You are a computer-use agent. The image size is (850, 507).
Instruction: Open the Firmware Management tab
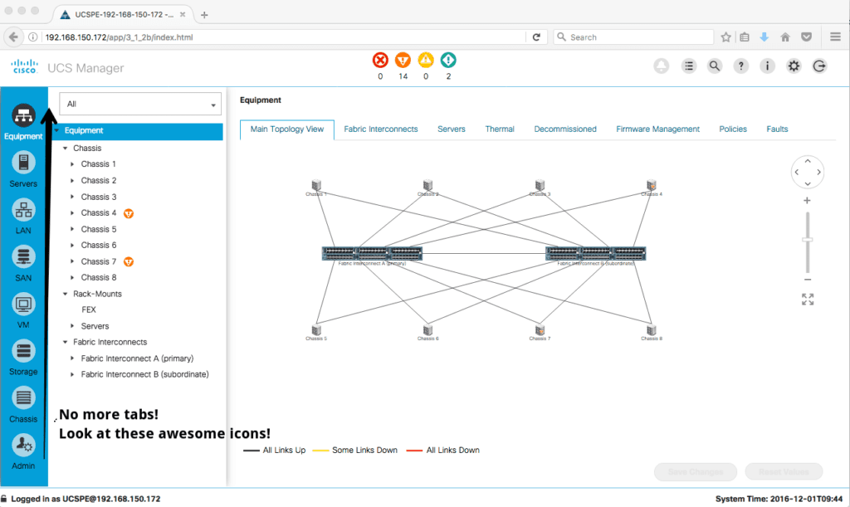657,129
